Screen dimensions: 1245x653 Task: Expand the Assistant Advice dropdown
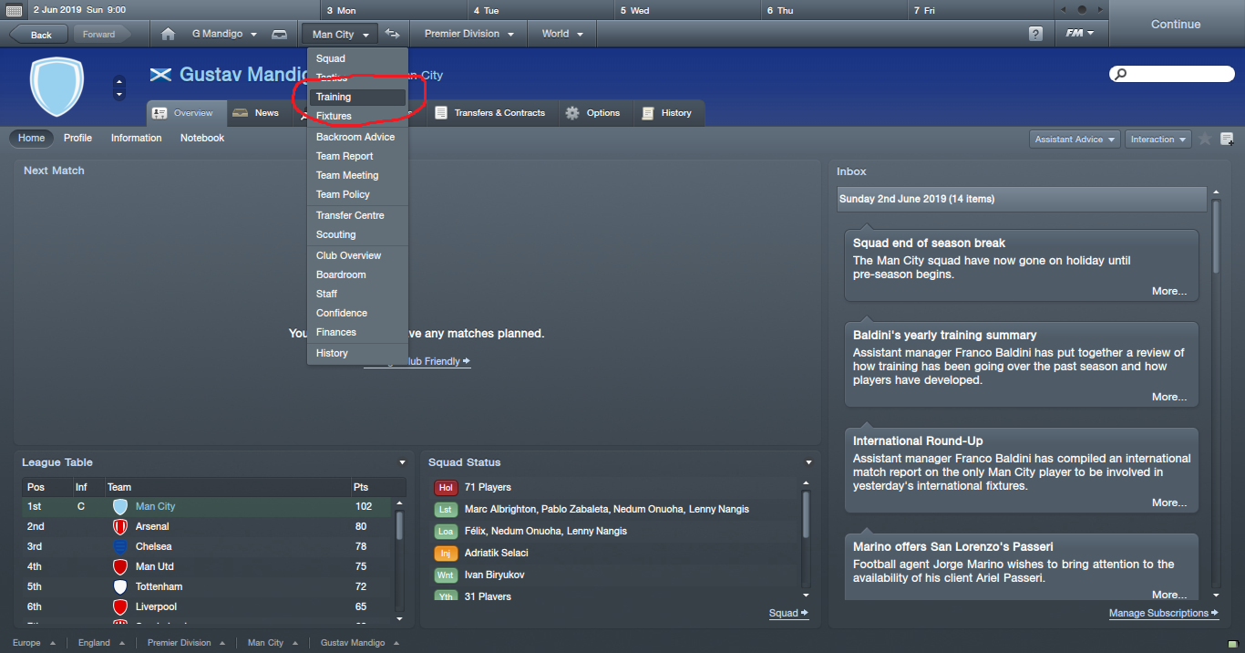tap(1075, 140)
